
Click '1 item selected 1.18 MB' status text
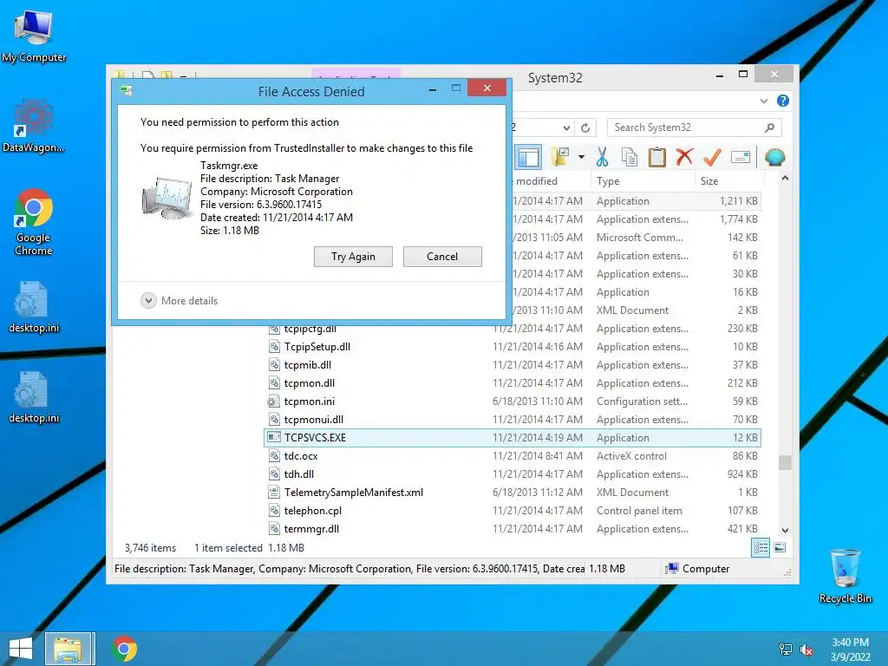(x=249, y=548)
